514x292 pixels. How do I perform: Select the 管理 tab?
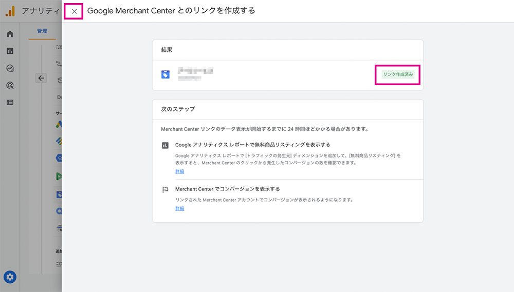pos(42,31)
